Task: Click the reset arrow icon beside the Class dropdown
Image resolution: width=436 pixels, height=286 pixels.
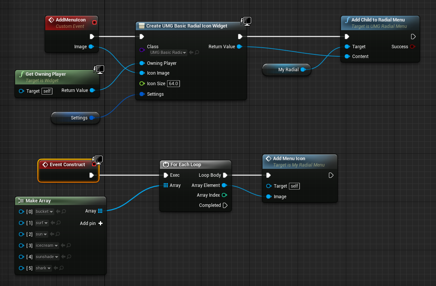Action: pyautogui.click(x=190, y=53)
